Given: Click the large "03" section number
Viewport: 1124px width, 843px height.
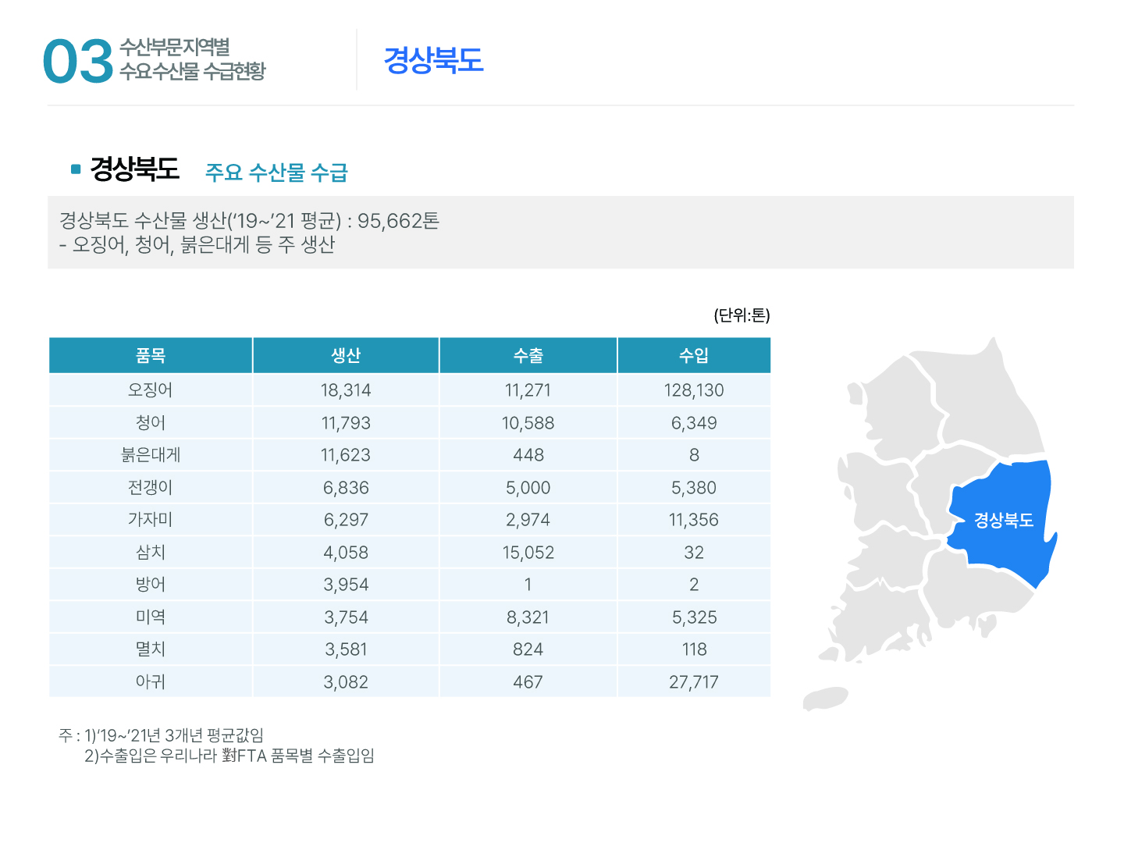Looking at the screenshot, I should tap(78, 62).
